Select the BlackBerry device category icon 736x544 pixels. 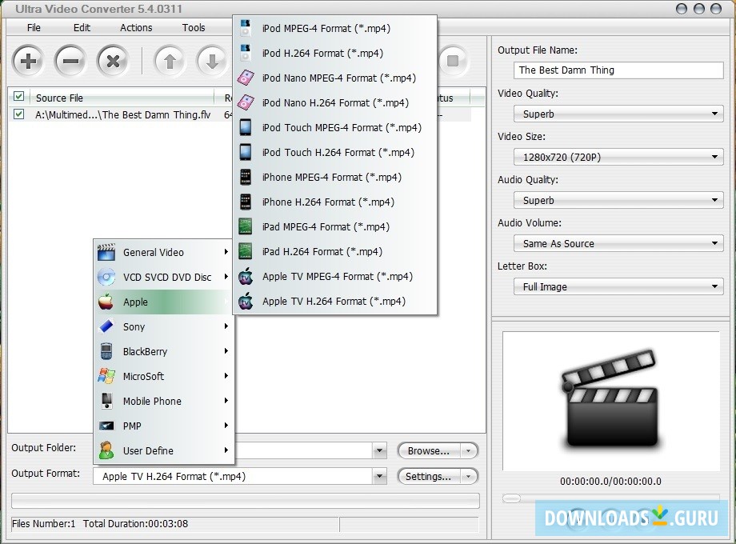[x=108, y=351]
